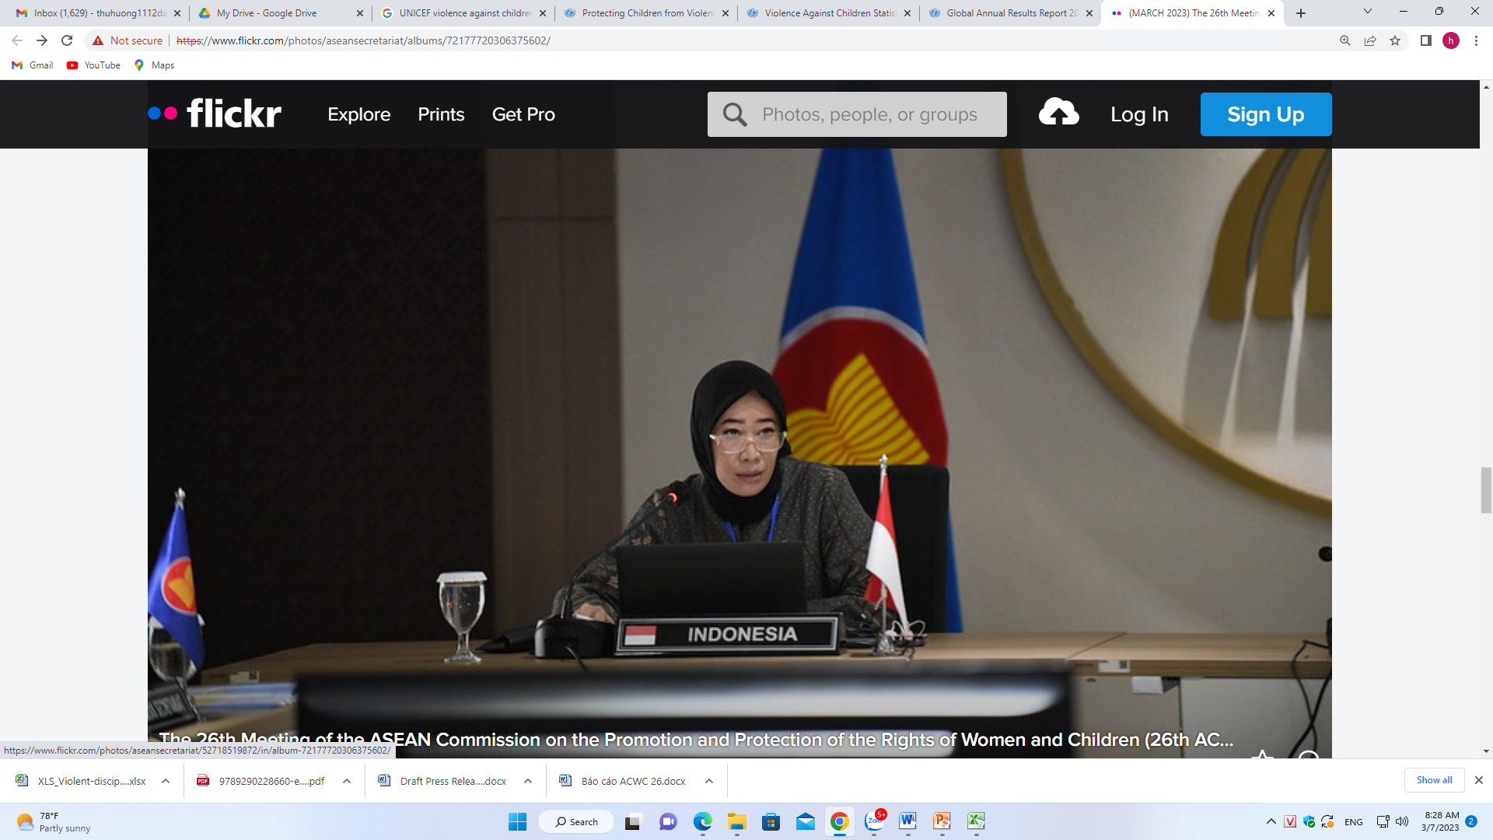Open Microsoft Store from the taskbar
This screenshot has width=1493, height=840.
[771, 821]
